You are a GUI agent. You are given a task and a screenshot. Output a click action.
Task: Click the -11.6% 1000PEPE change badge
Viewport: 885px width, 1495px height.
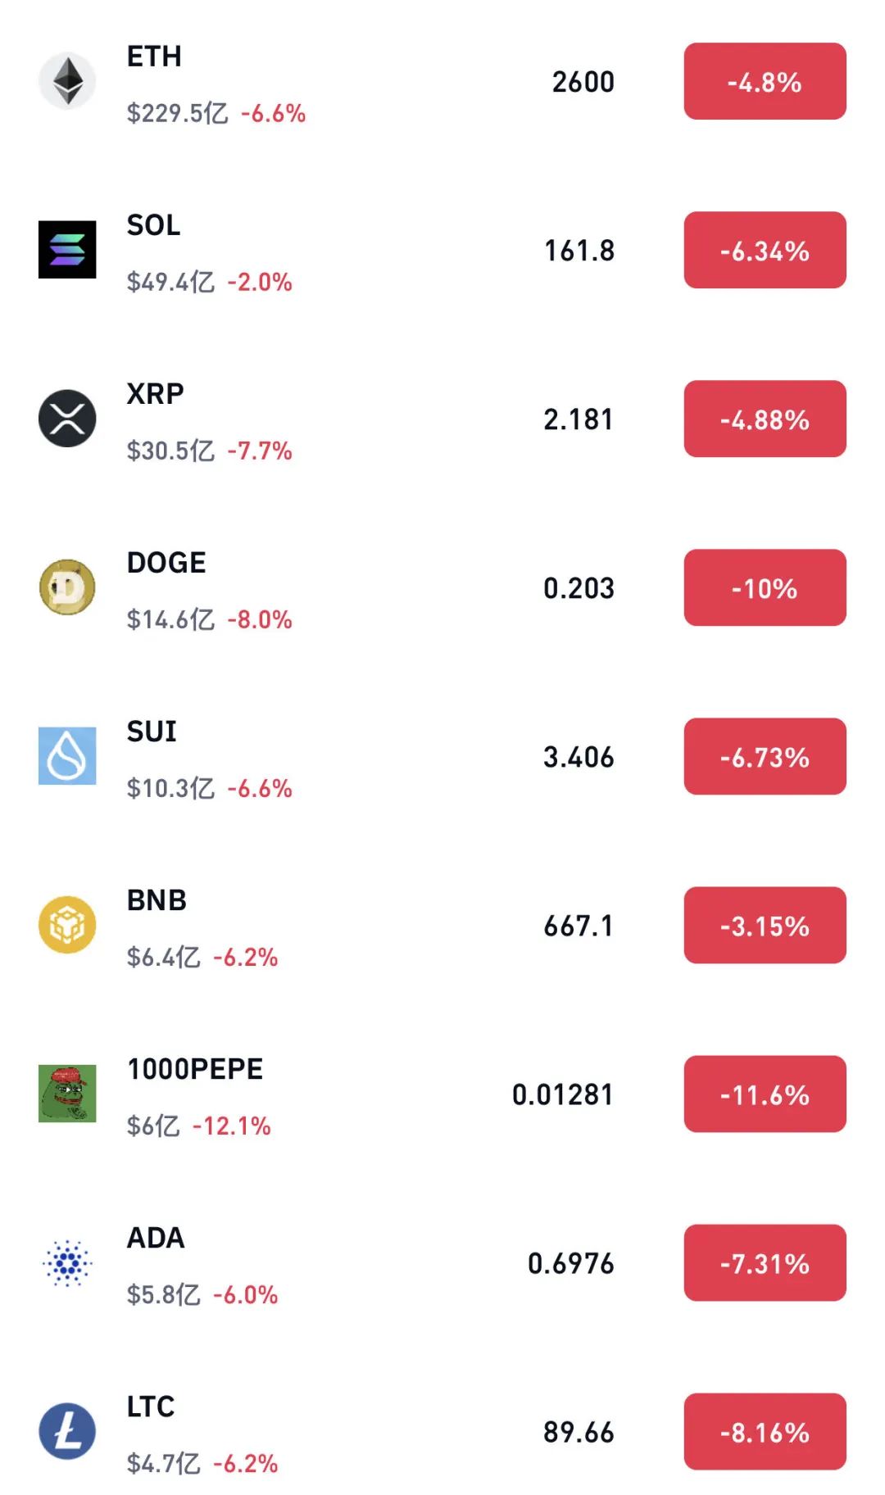[x=765, y=1094]
